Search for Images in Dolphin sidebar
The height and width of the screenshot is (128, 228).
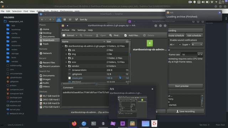[45, 79]
